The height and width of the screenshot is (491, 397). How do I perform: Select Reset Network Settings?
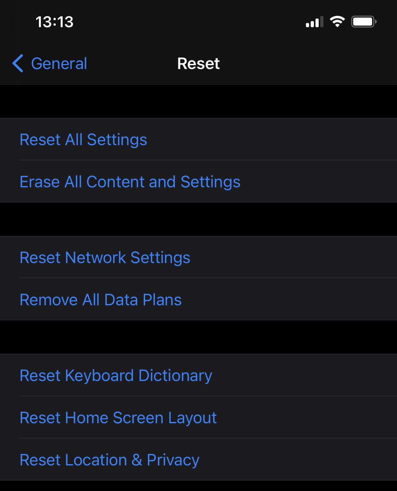click(198, 257)
